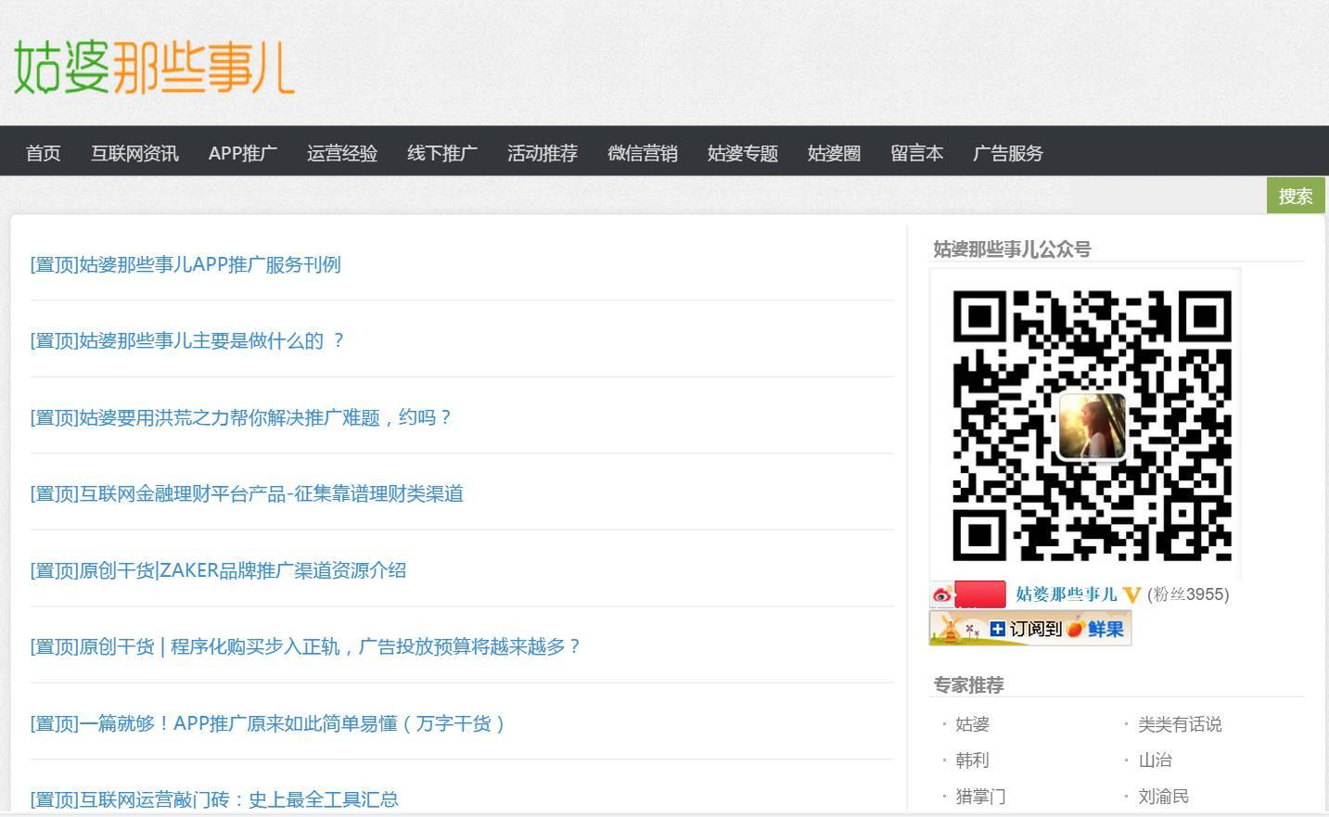Image resolution: width=1329 pixels, height=817 pixels.
Task: Click the 姑婆那些事儿公众号 heading
Action: [x=1012, y=249]
